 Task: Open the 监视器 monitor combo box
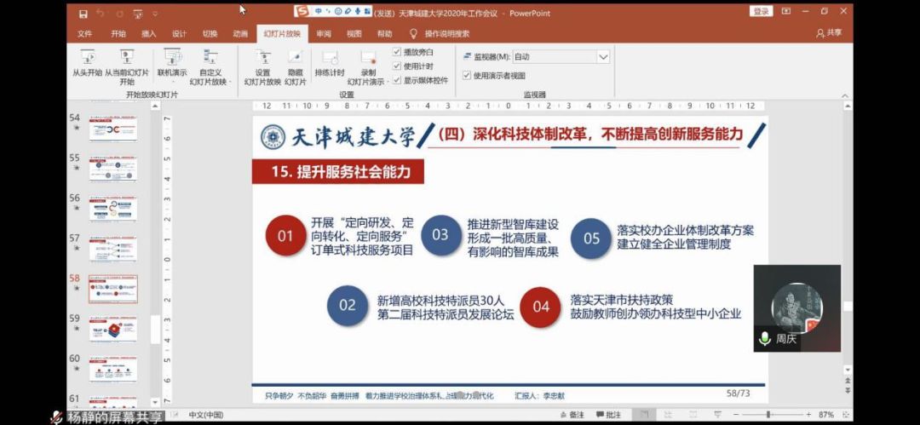(561, 57)
